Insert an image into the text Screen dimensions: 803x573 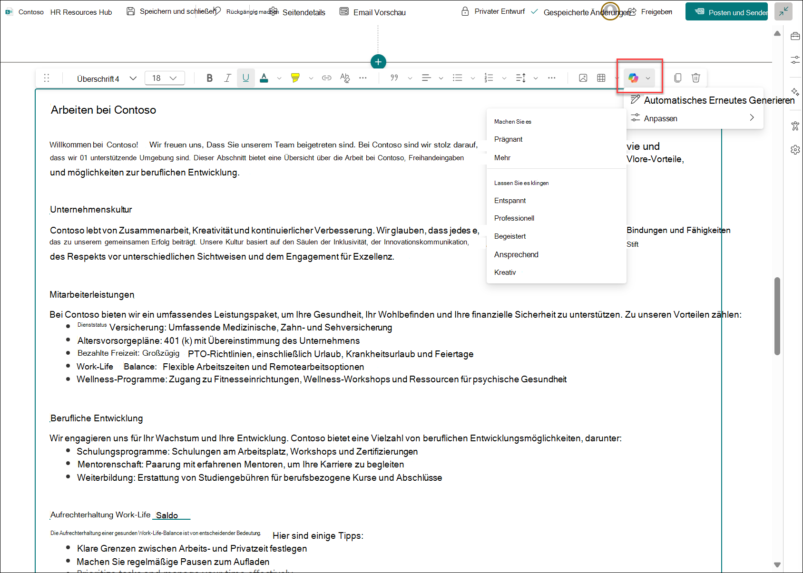[x=583, y=78]
